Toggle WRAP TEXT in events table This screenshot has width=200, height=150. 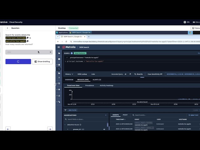[x=193, y=115]
